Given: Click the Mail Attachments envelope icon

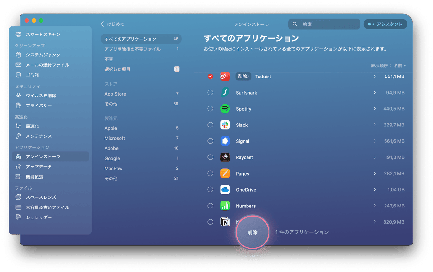Looking at the screenshot, I should click(x=18, y=65).
